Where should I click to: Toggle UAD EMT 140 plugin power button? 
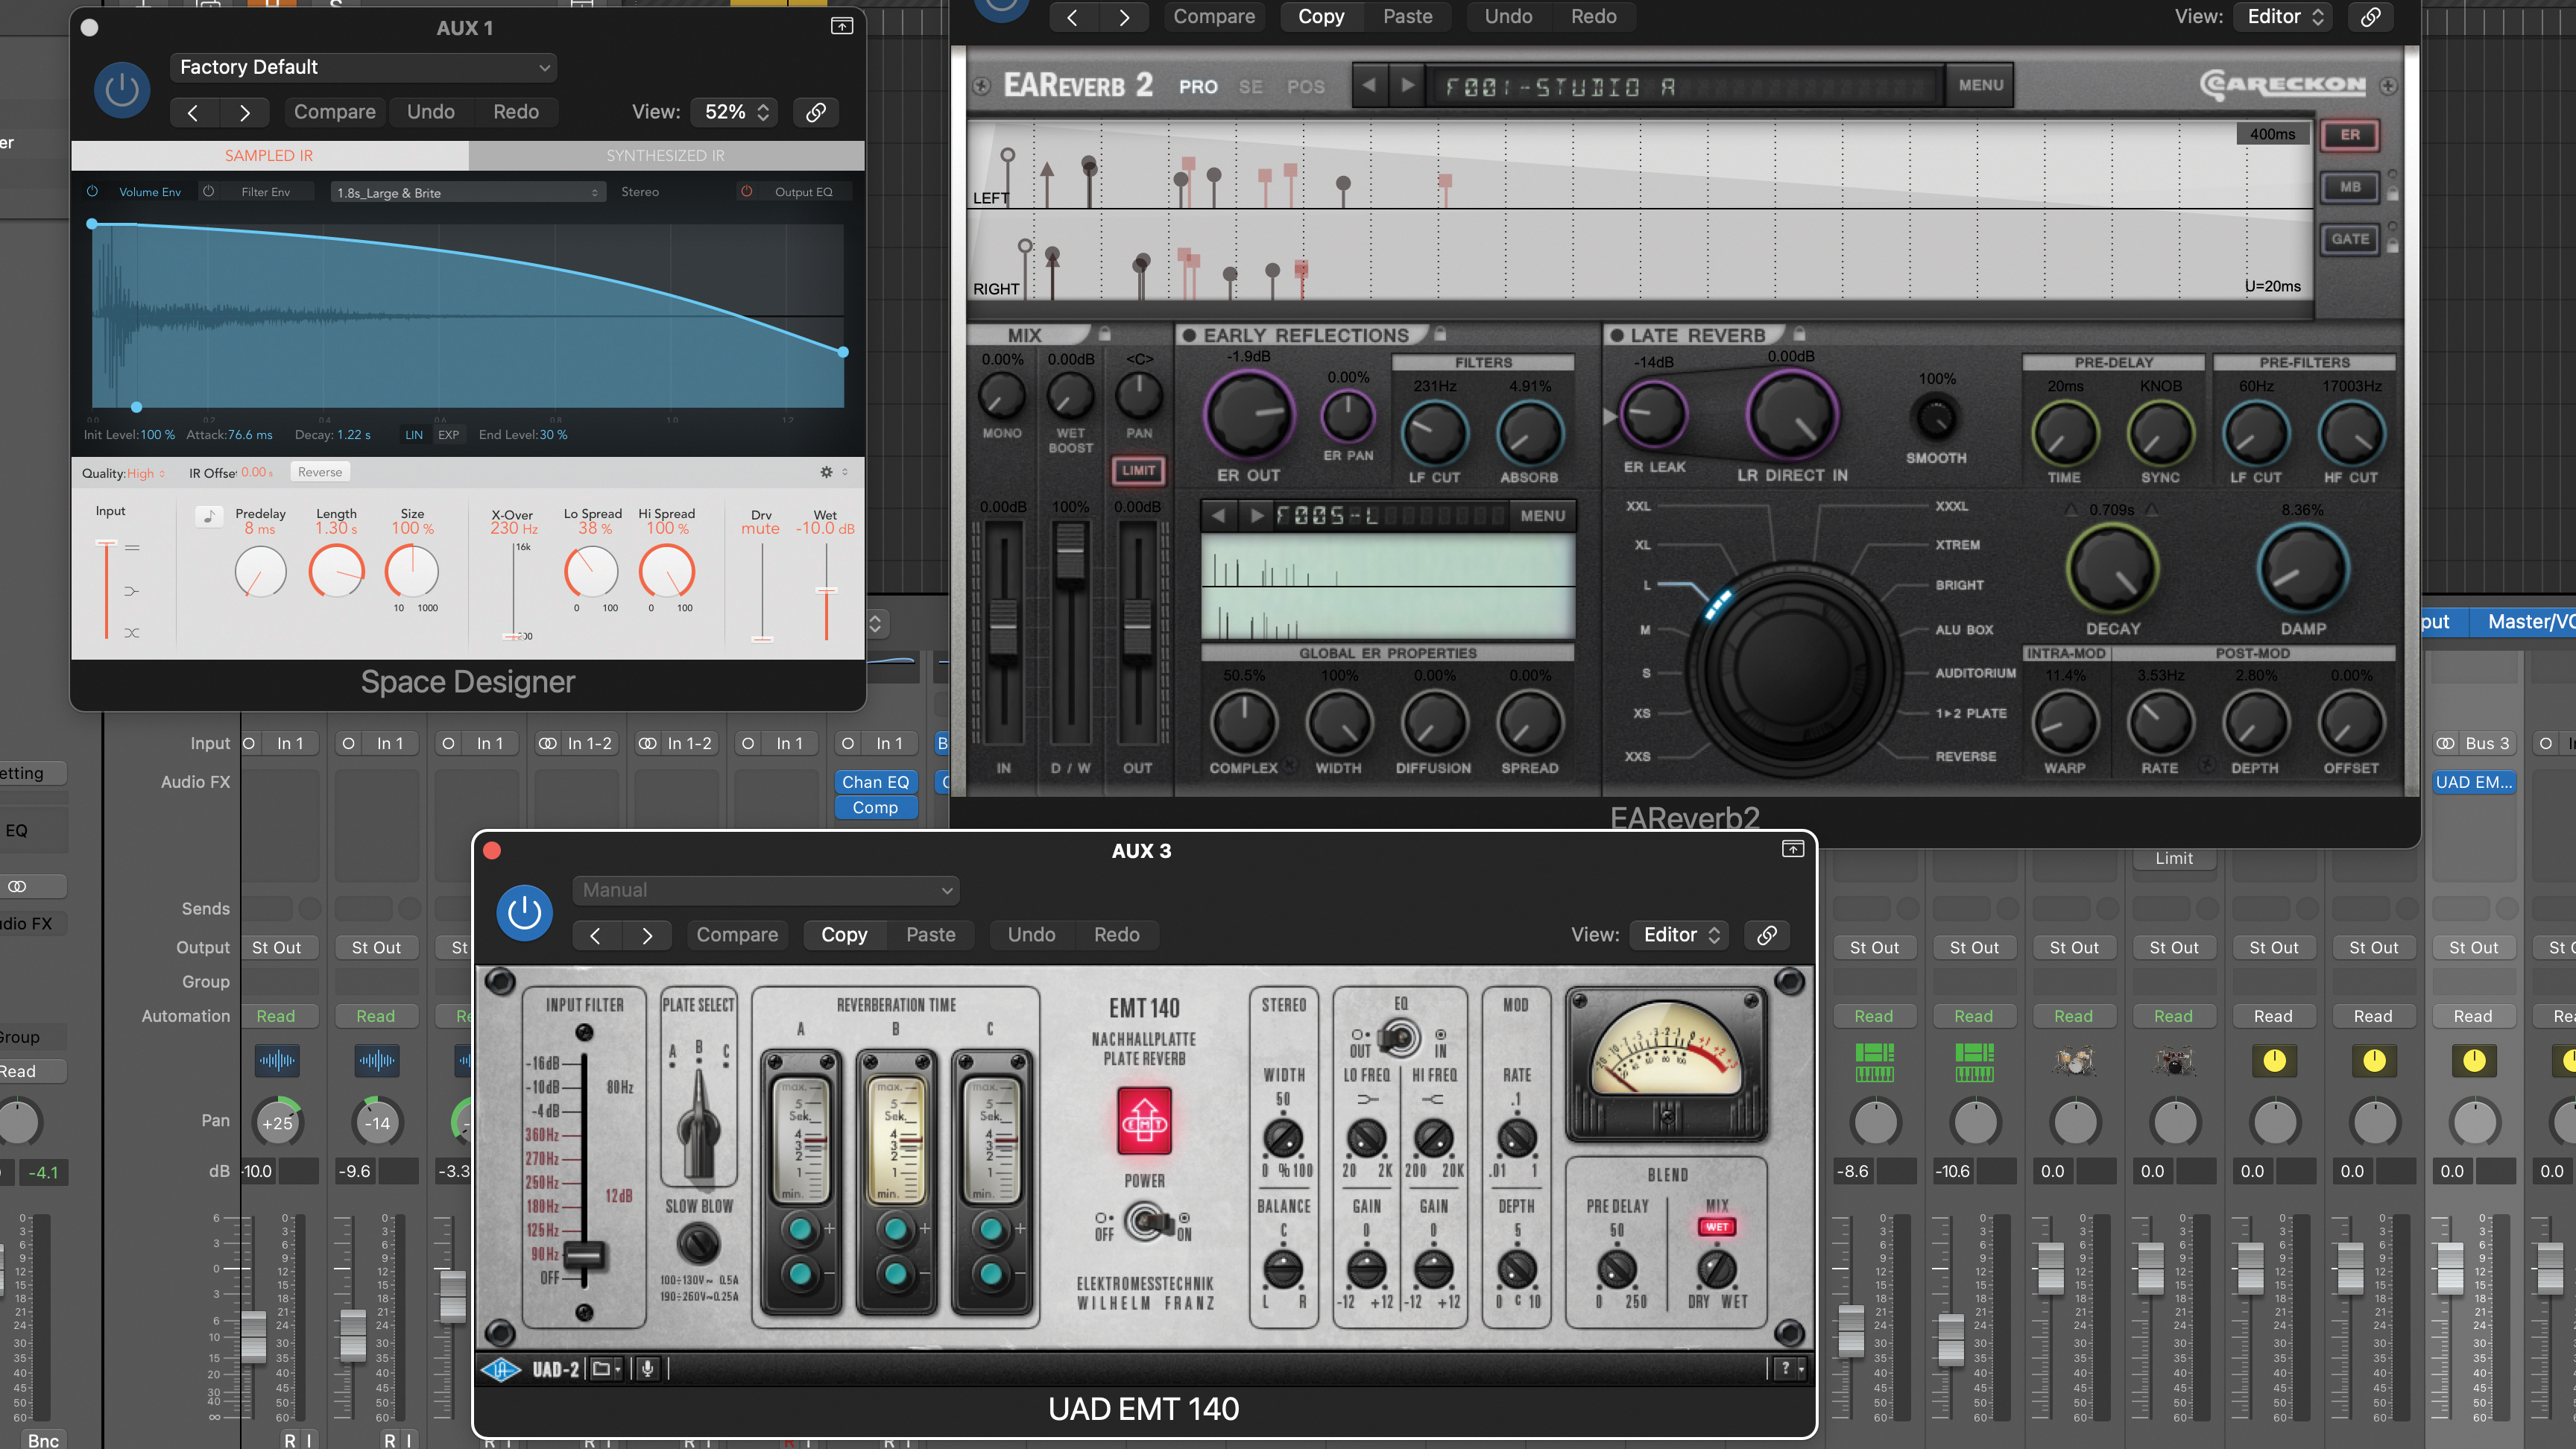524,912
